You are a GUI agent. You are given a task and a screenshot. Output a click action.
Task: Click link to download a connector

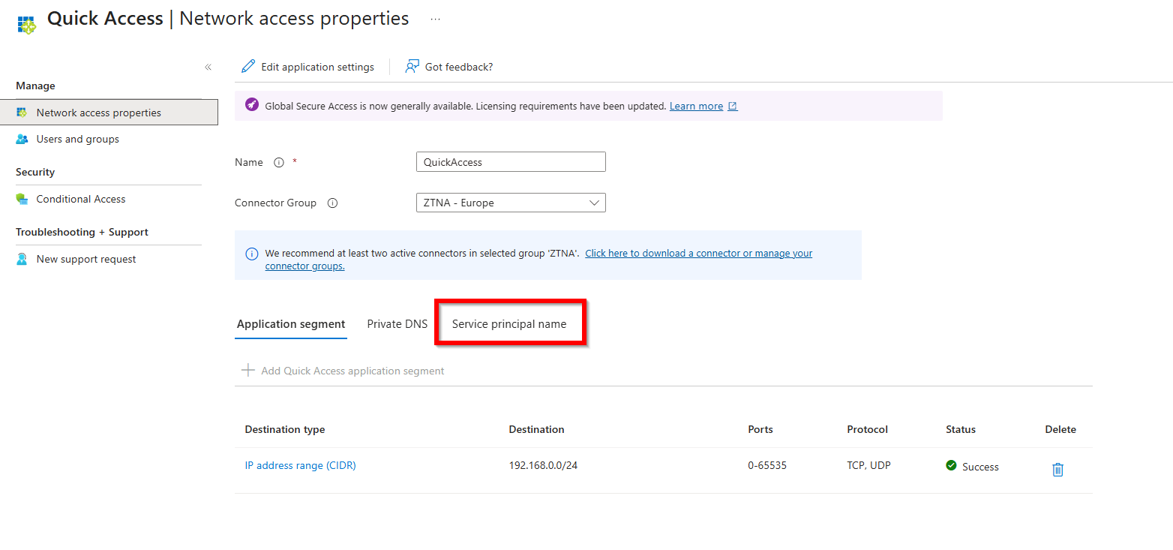[x=697, y=254]
